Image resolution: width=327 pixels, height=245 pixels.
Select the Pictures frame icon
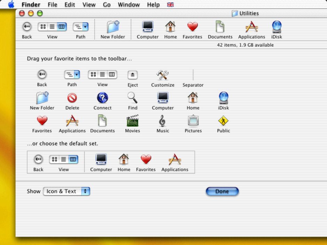coord(193,121)
